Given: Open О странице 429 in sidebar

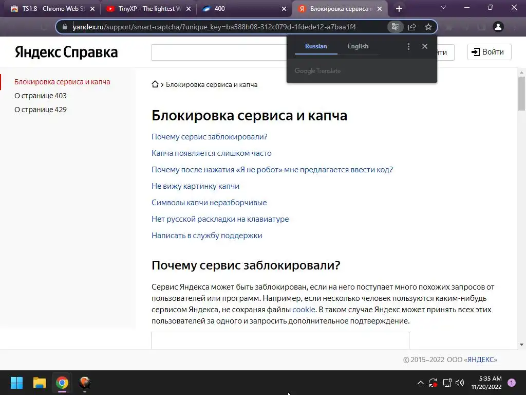Looking at the screenshot, I should tap(40, 110).
